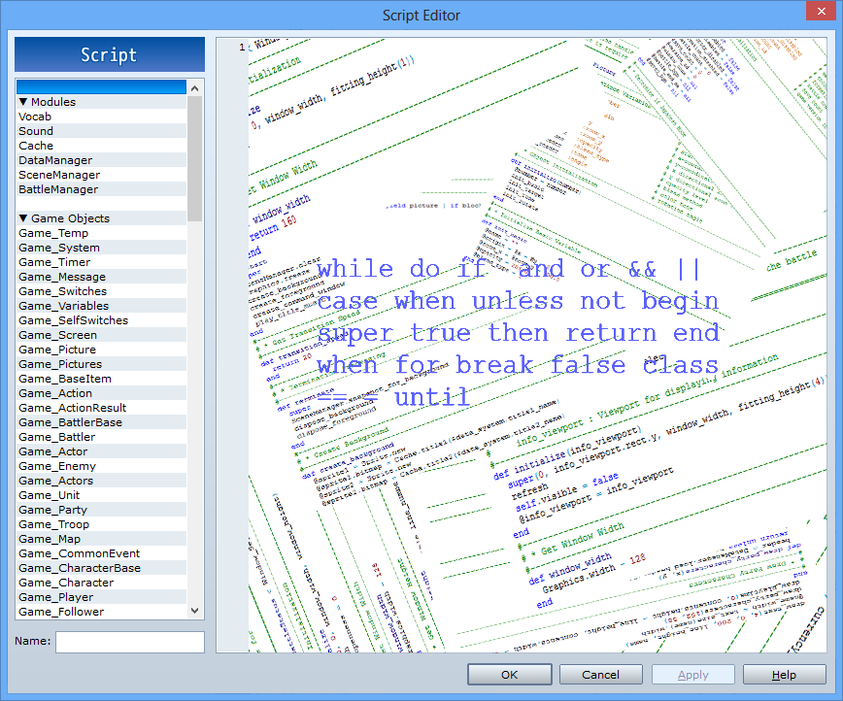Viewport: 843px width, 701px height.
Task: Confirm changes with the OK button
Action: tap(510, 675)
